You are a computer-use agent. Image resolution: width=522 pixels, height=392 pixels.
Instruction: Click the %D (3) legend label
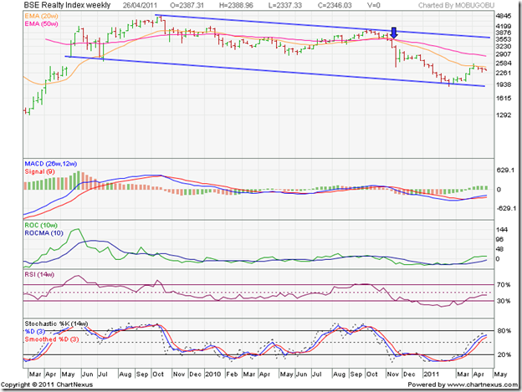[34, 332]
